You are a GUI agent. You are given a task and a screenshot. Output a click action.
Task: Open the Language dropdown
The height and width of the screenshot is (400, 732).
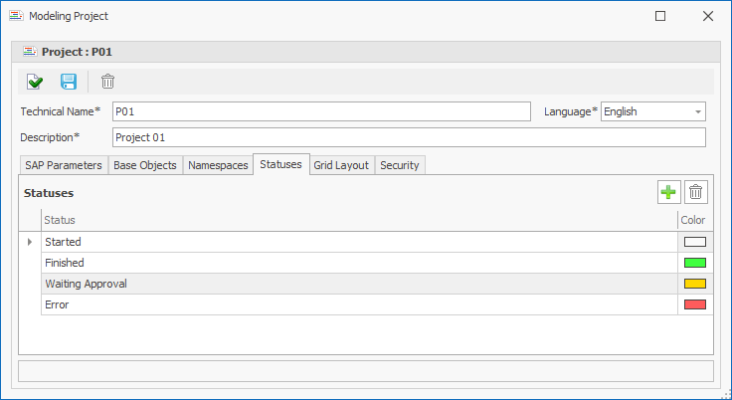(698, 111)
